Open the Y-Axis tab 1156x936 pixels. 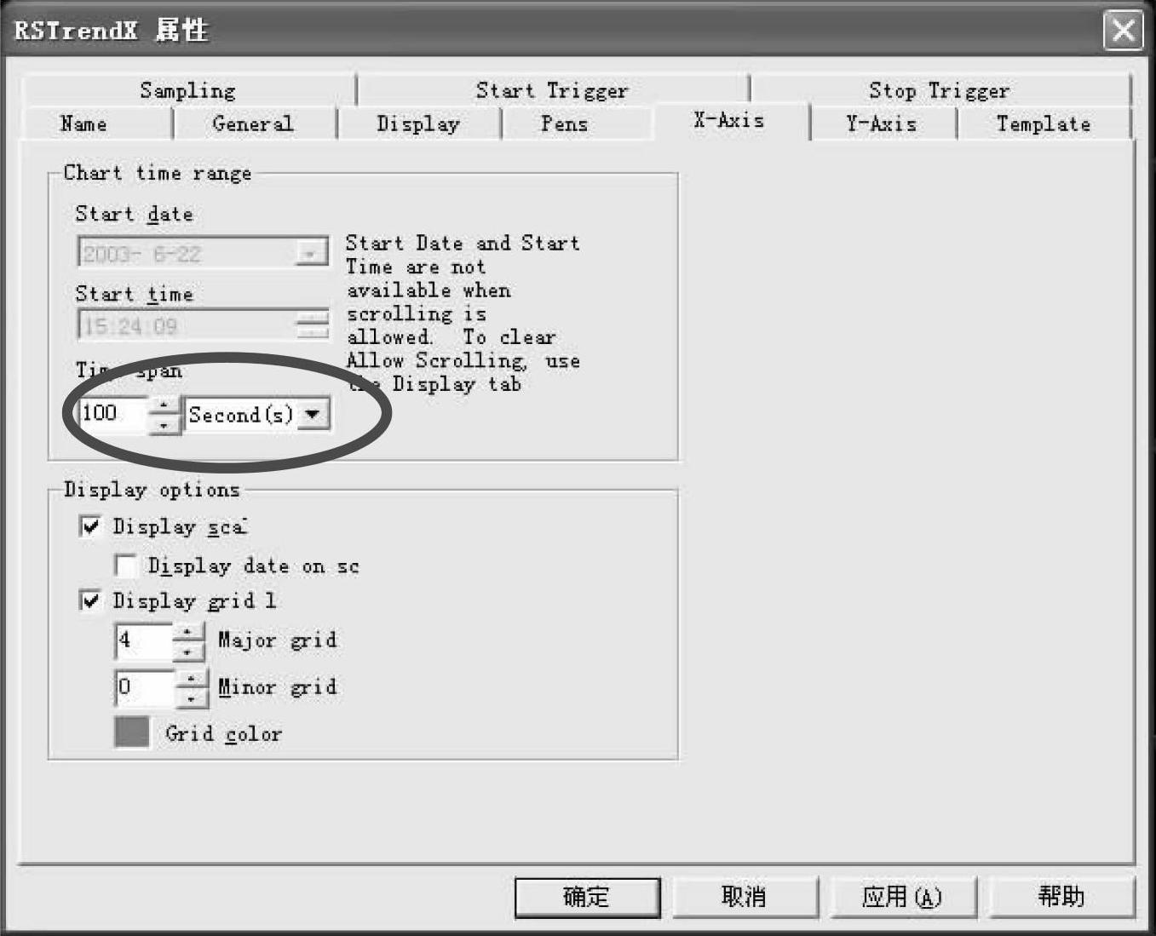point(882,123)
